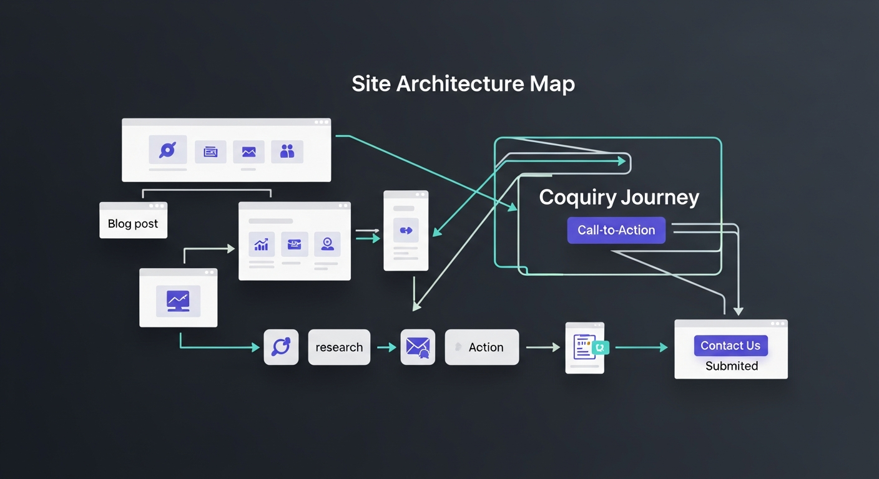
Task: Select the magnifier search icon in the top window
Action: 167,150
